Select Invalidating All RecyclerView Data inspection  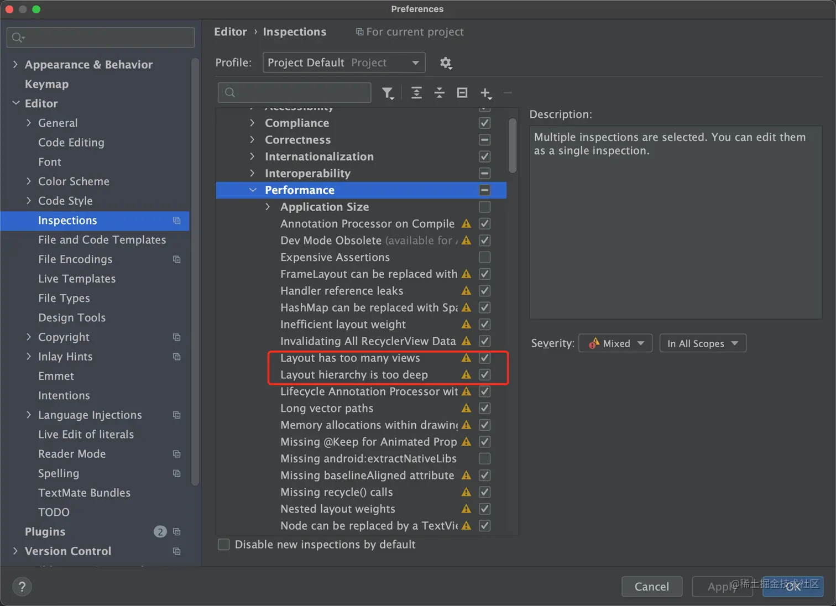[x=361, y=341]
